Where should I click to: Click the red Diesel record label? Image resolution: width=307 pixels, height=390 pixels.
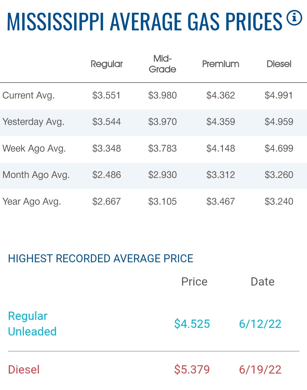24,370
